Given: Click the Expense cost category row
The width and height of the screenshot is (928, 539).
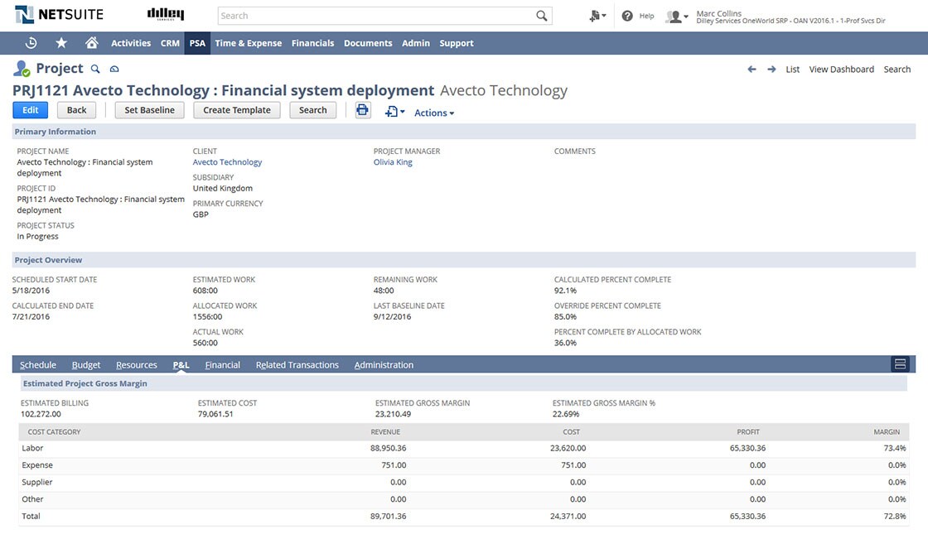Looking at the screenshot, I should click(463, 465).
